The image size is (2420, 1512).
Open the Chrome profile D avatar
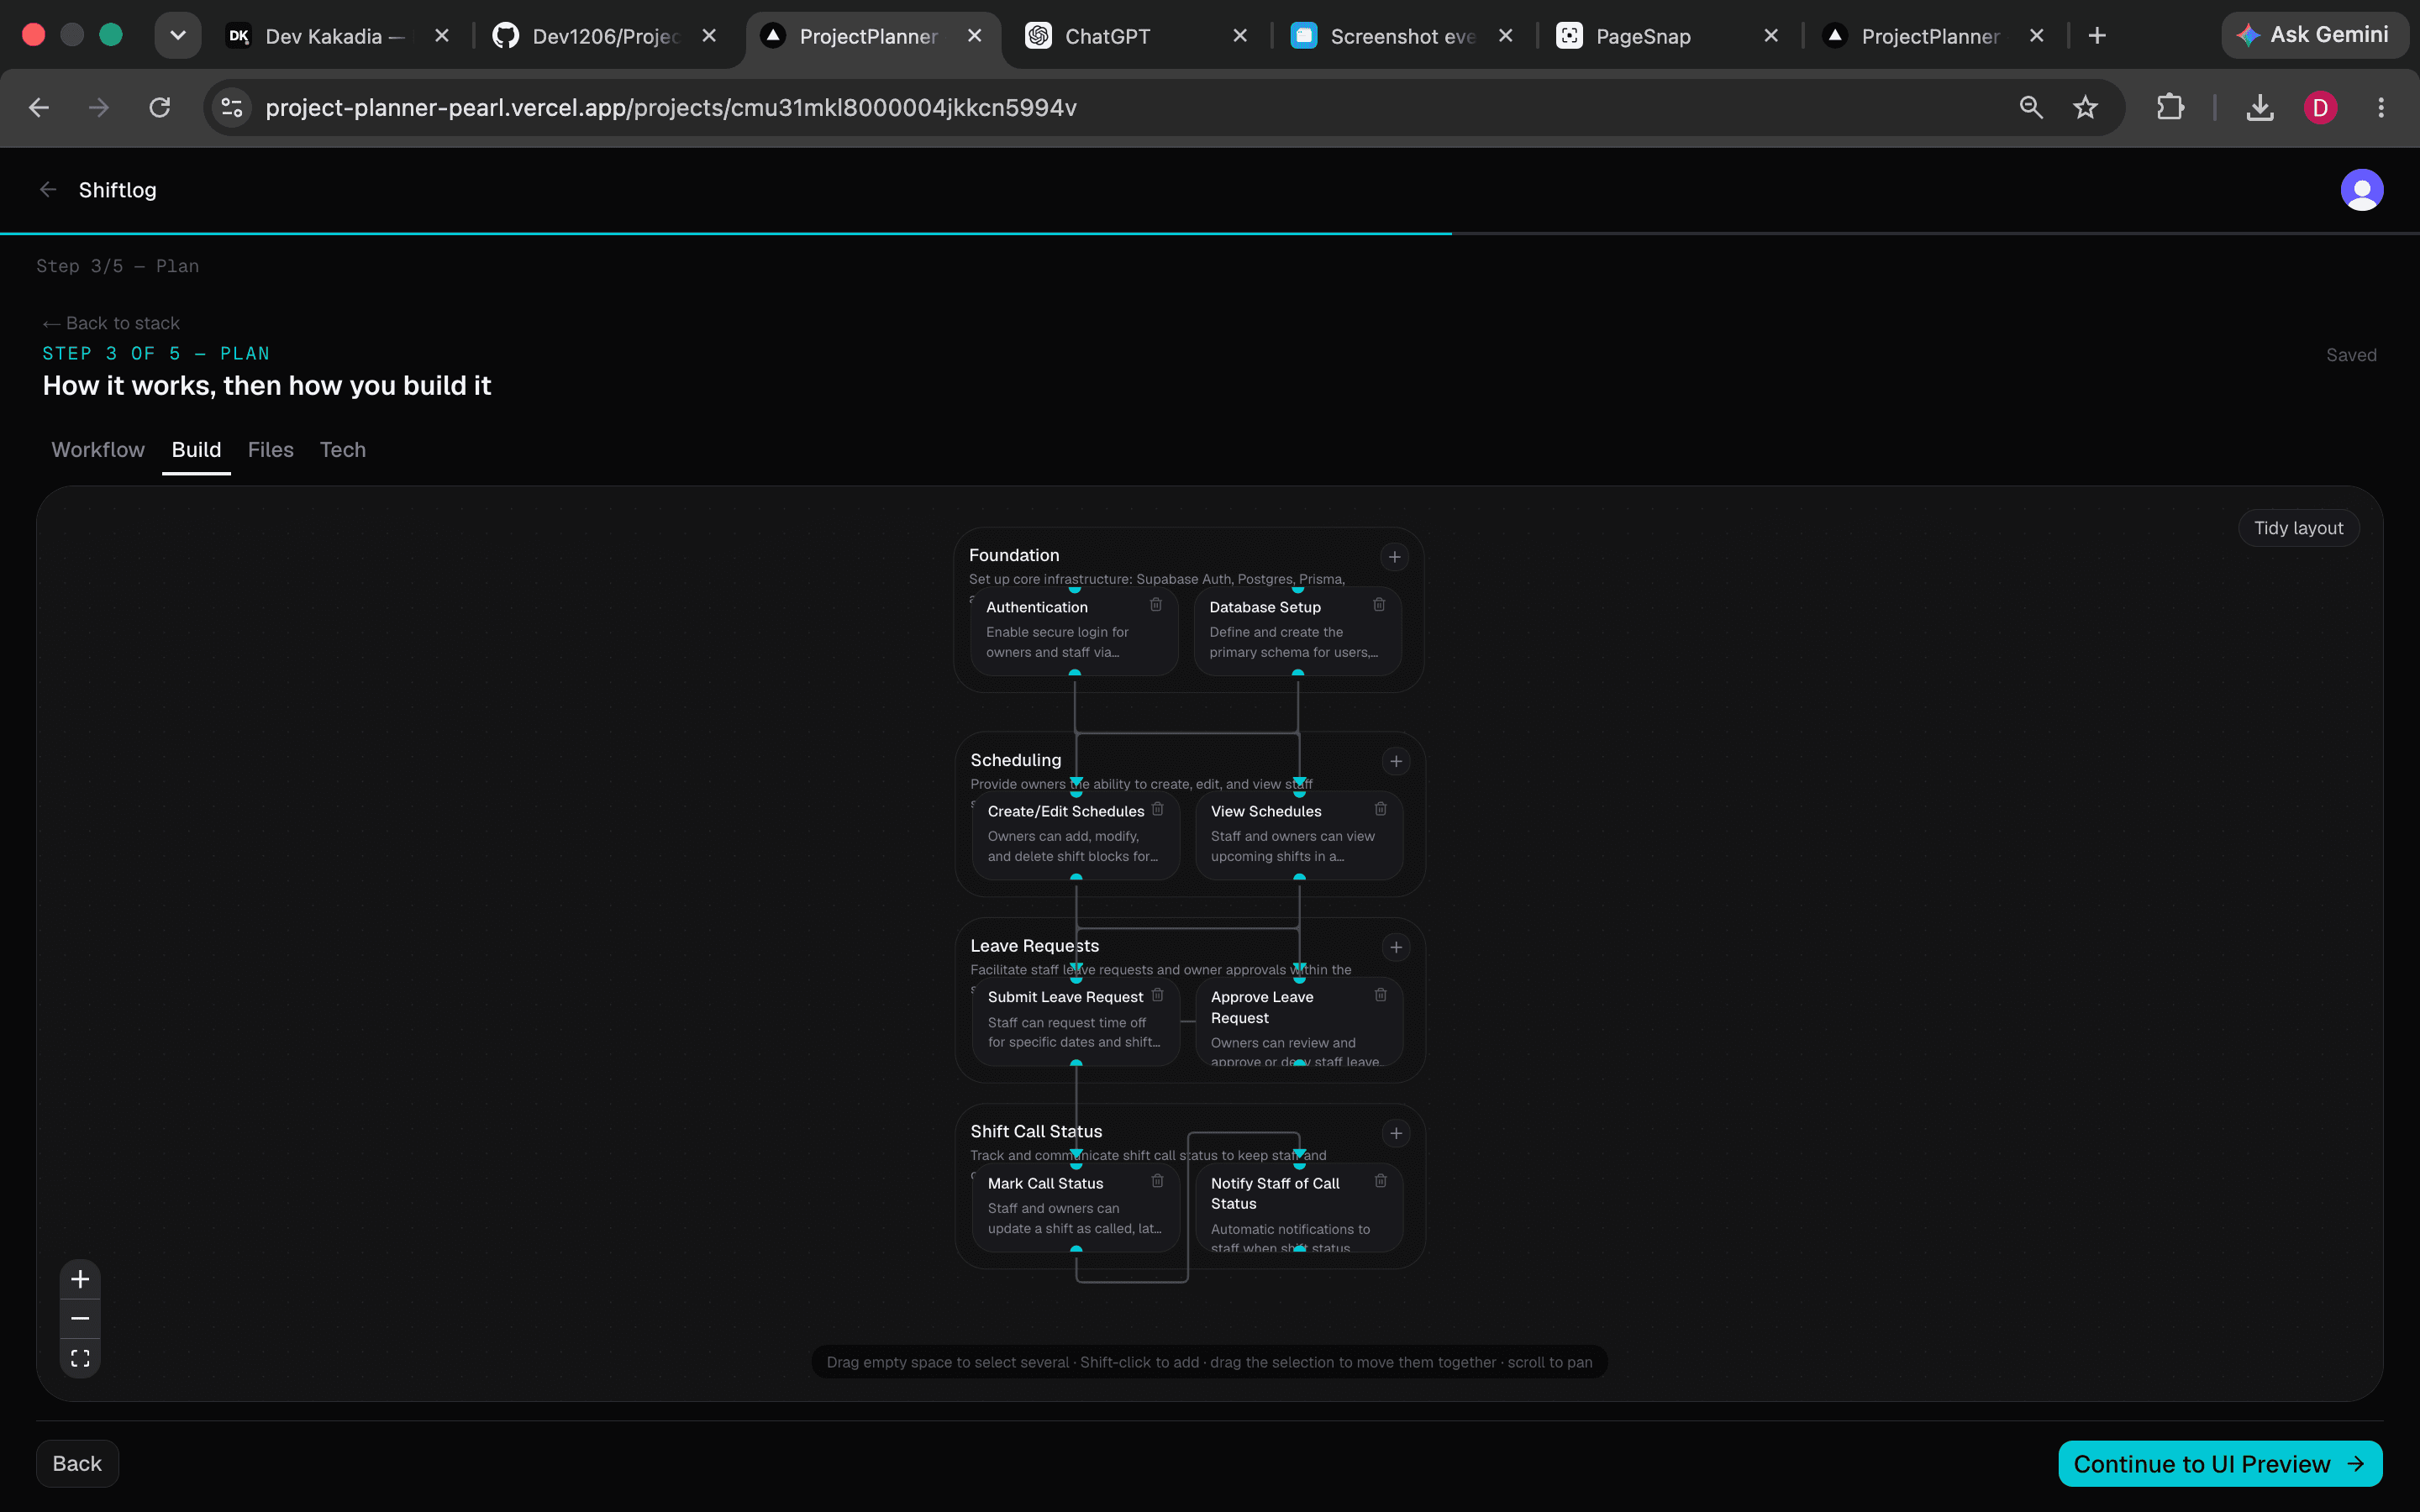(x=2320, y=107)
